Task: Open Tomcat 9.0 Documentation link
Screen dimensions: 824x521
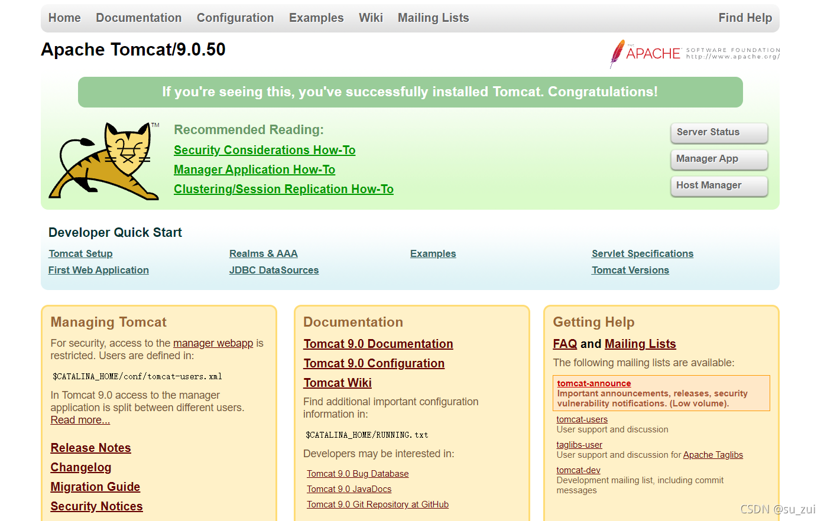Action: [x=378, y=344]
